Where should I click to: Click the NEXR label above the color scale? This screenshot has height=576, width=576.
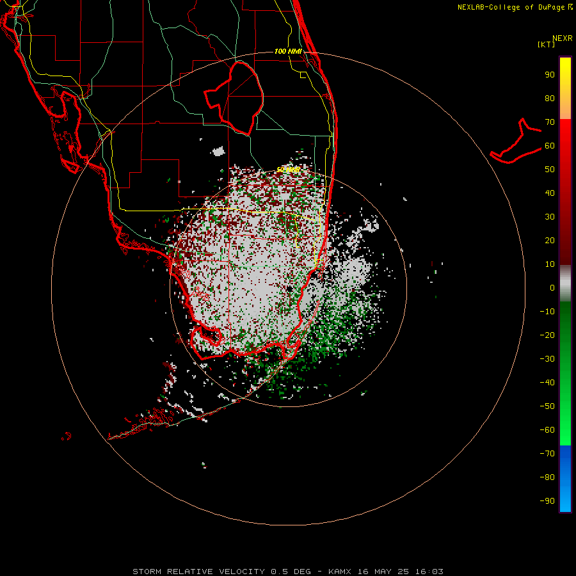(x=563, y=38)
